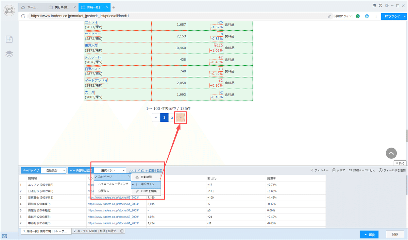Open the 自動識別 page type dropdown
The image size is (408, 240).
[x=54, y=170]
